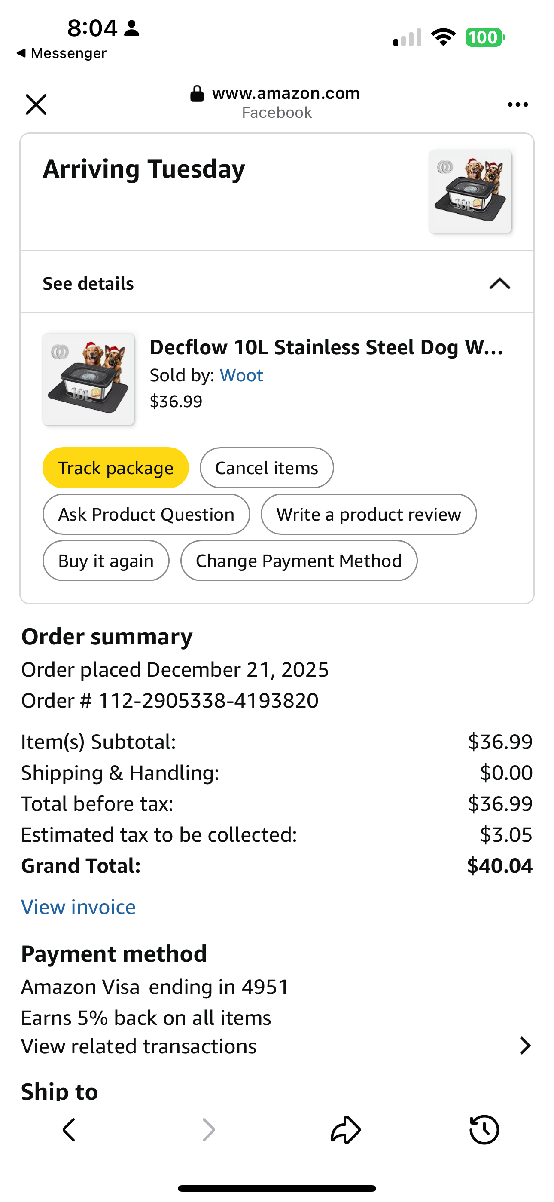Tap the browser forward arrow icon
The image size is (554, 1202).
[208, 1130]
